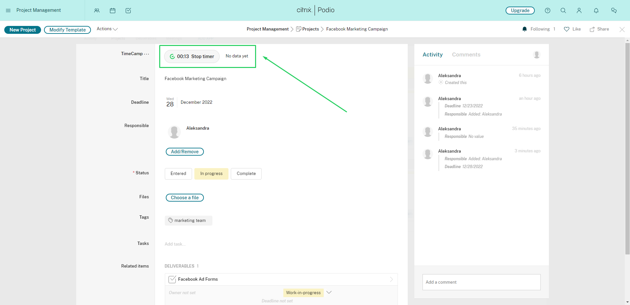Open the calendar icon in top bar

[113, 11]
